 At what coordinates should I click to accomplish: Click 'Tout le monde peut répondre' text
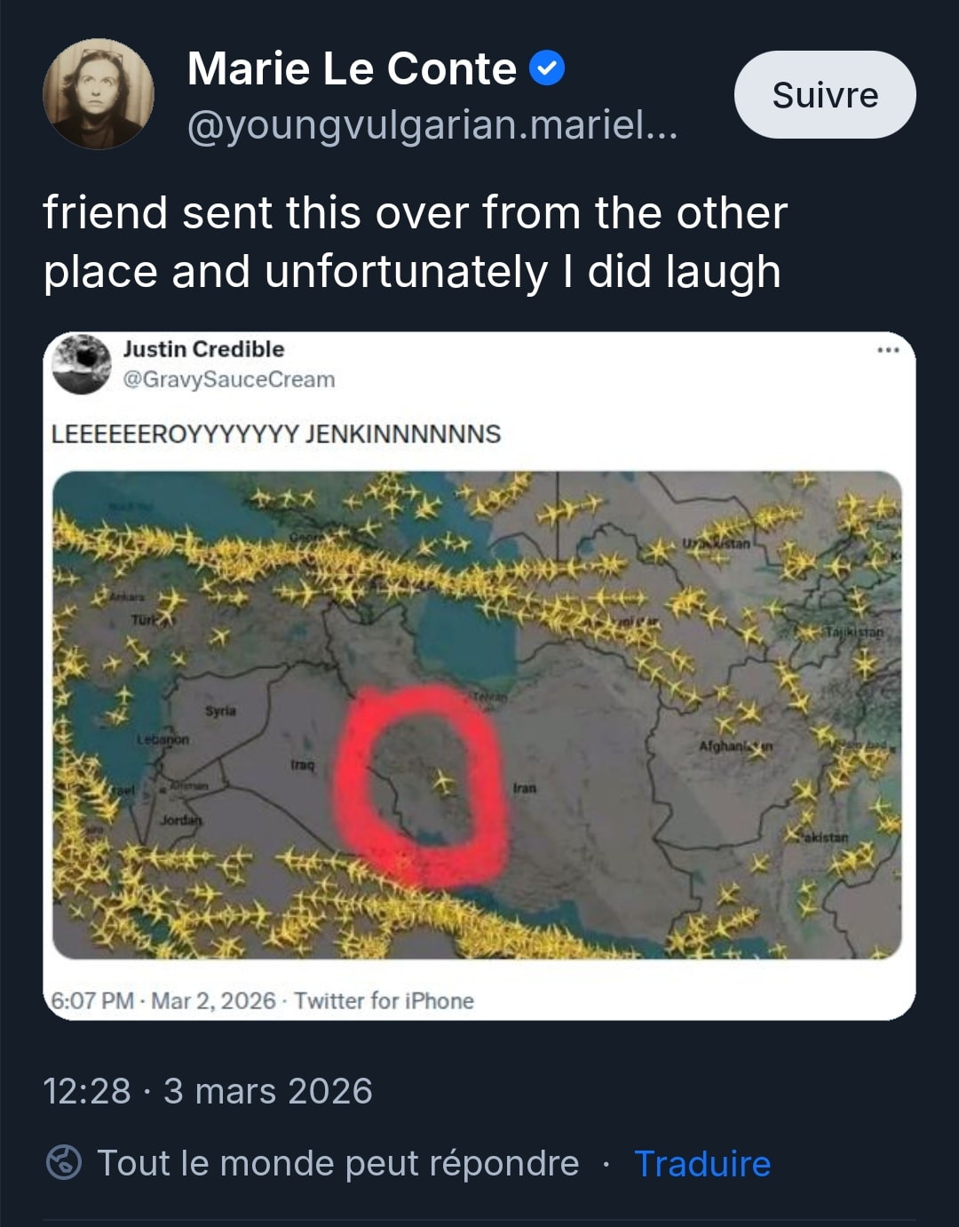tap(337, 1163)
